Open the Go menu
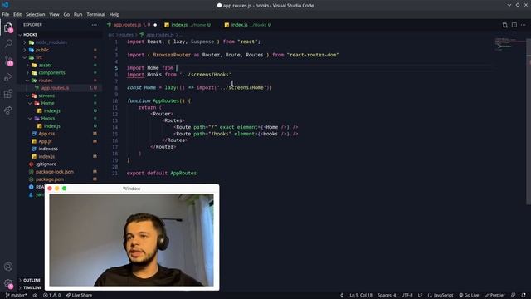The height and width of the screenshot is (299, 531). pyautogui.click(x=66, y=15)
